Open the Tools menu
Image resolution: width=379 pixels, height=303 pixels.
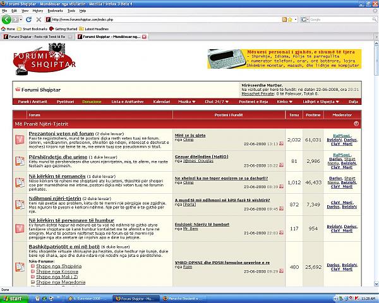pyautogui.click(x=71, y=11)
